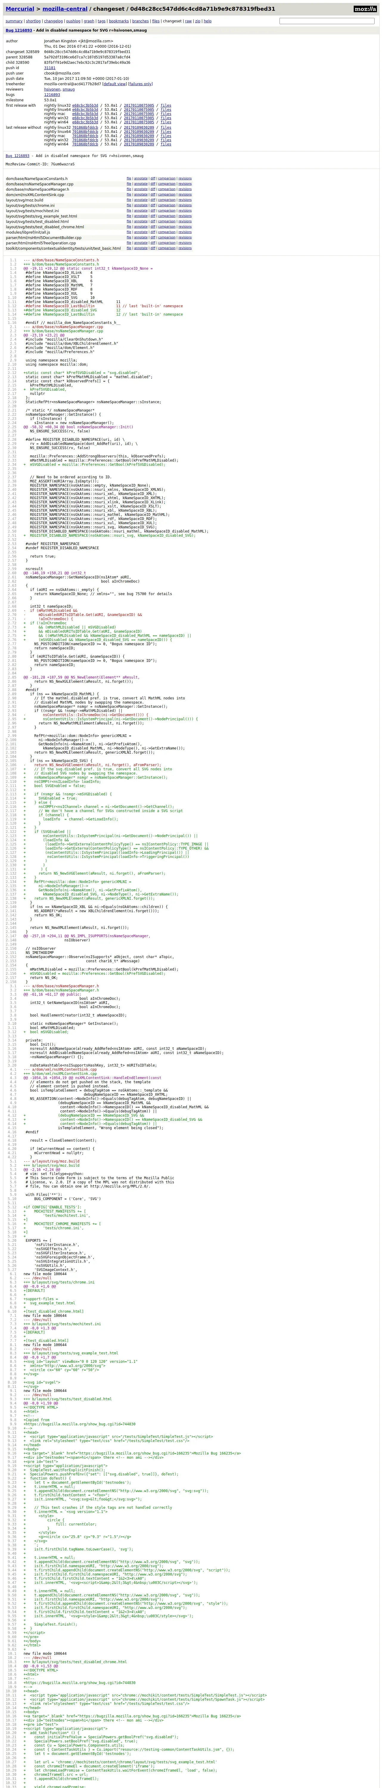Open Bug 1216893 link in title bar
382x1788 pixels.
[19, 30]
